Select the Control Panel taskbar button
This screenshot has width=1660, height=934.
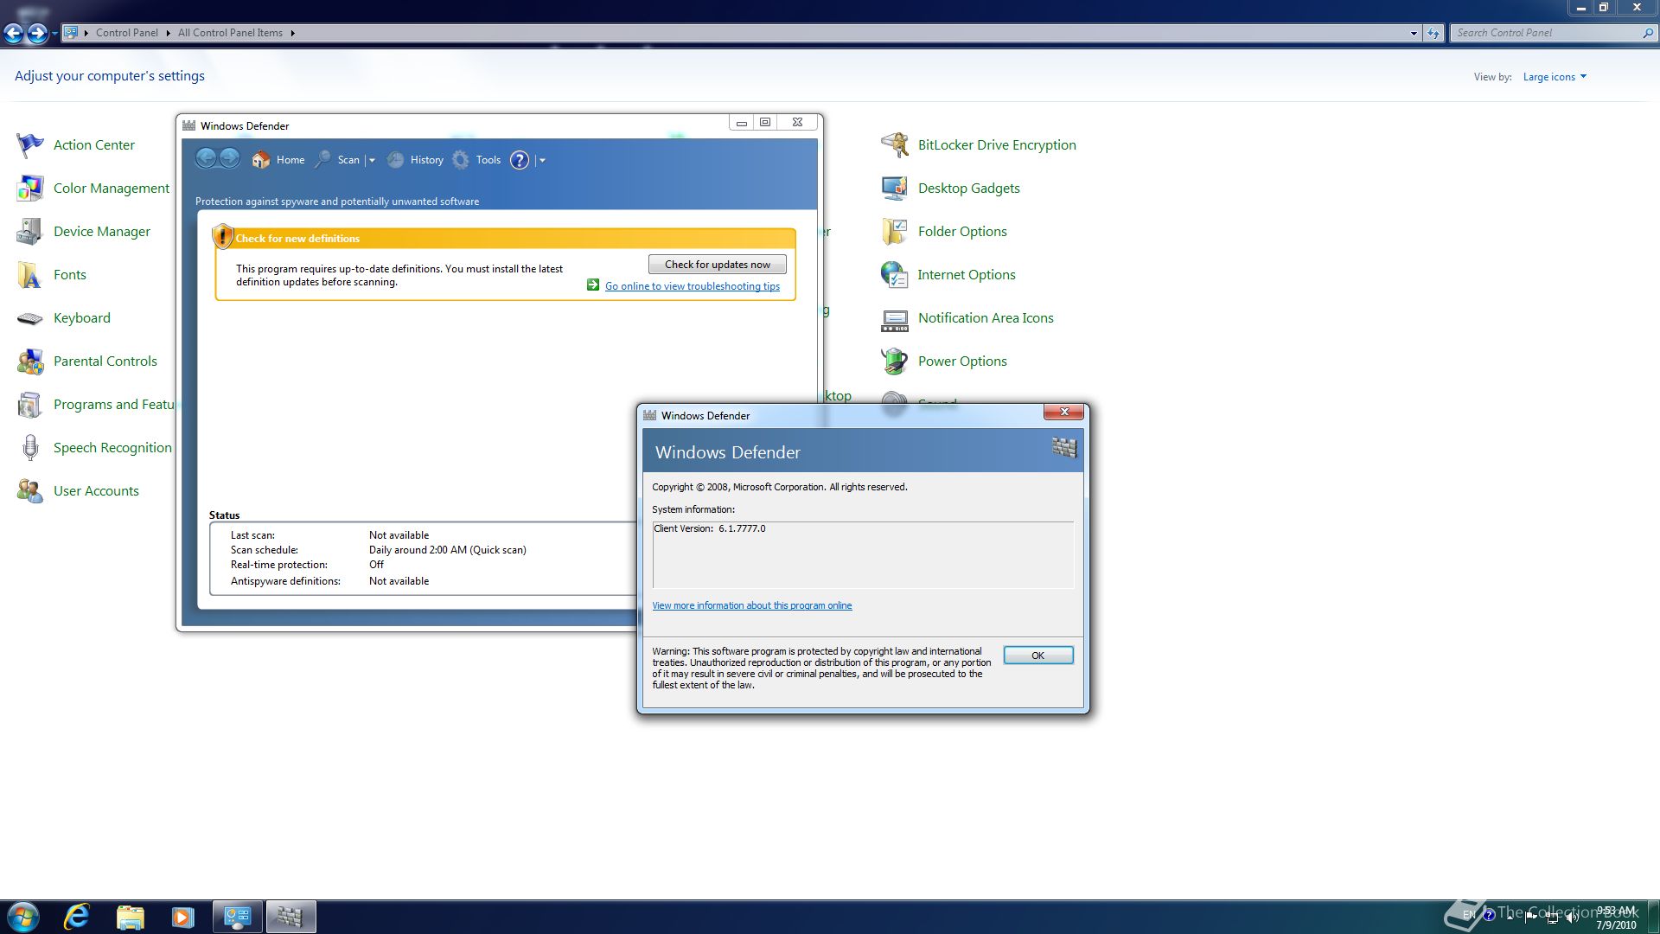[x=238, y=917]
